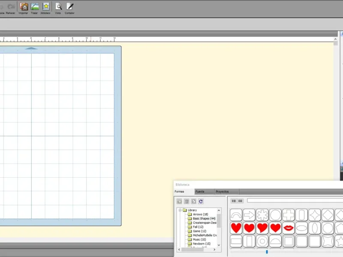This screenshot has height=257, width=343.
Task: Switch library to list view
Action: tap(234, 201)
